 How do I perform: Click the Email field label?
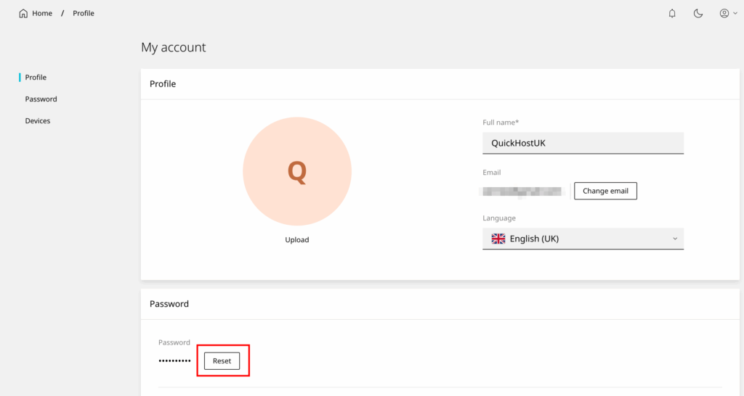[x=492, y=173]
